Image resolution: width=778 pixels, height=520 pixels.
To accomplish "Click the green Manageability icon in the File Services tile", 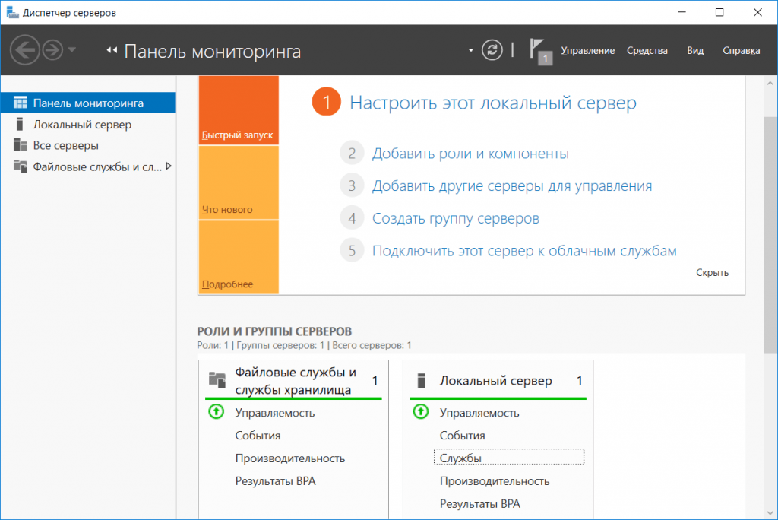I will click(217, 412).
